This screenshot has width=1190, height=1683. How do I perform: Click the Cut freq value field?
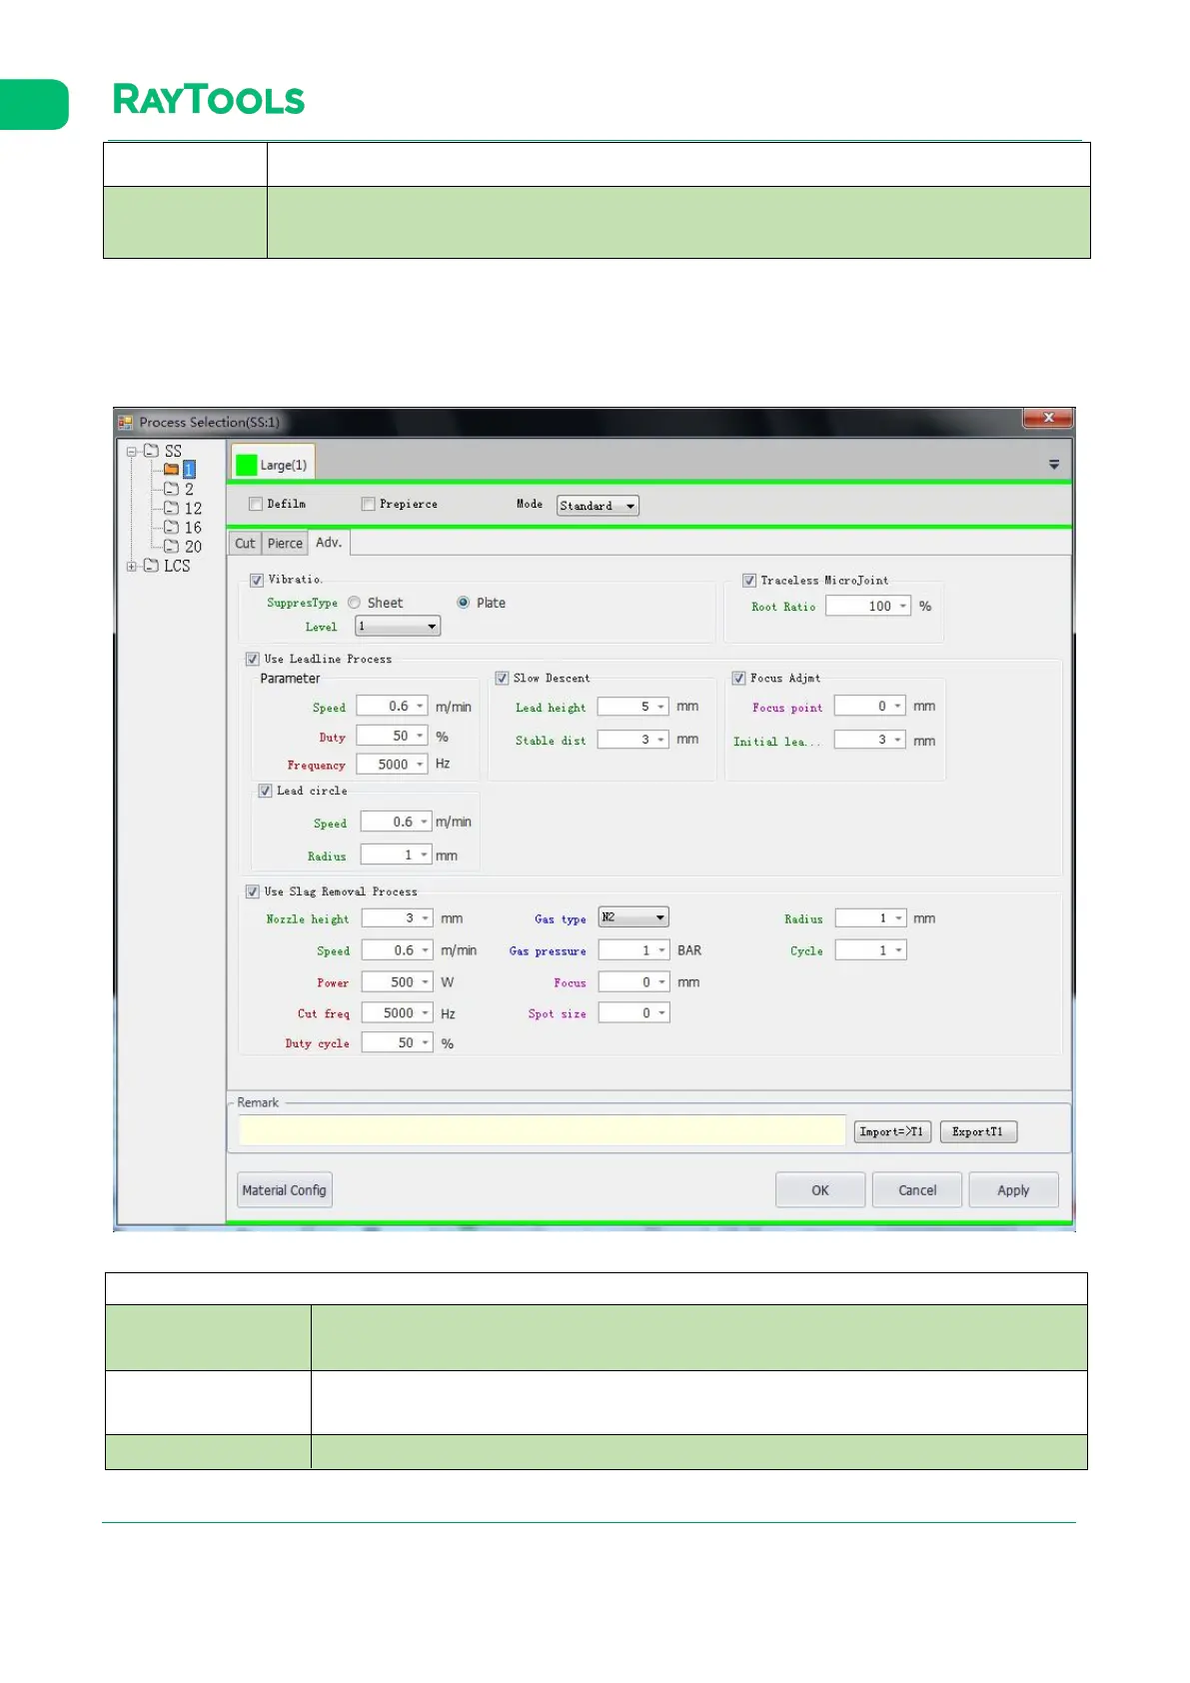tap(397, 1012)
